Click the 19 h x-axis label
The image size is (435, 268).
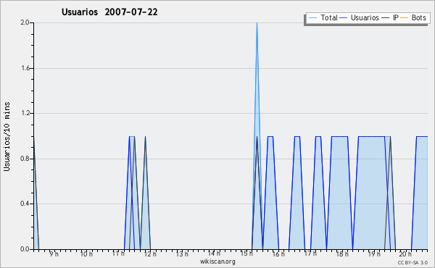(374, 254)
